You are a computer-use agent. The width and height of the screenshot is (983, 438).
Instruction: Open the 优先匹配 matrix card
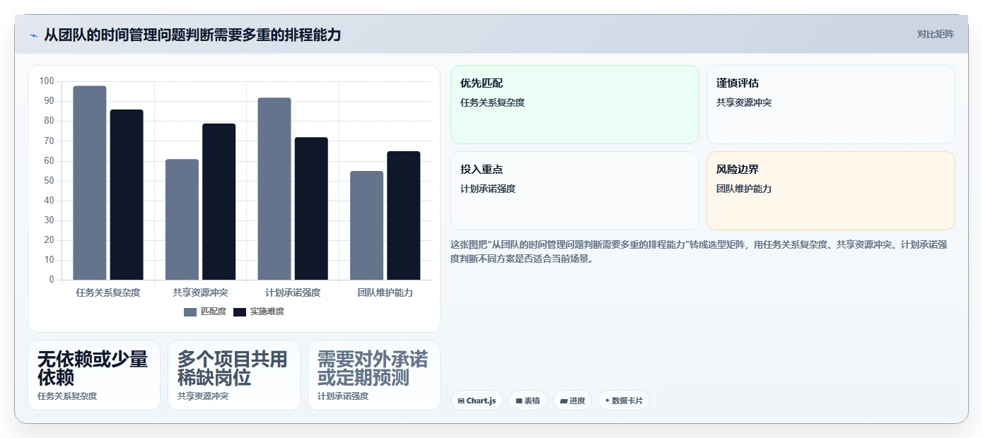[x=574, y=105]
